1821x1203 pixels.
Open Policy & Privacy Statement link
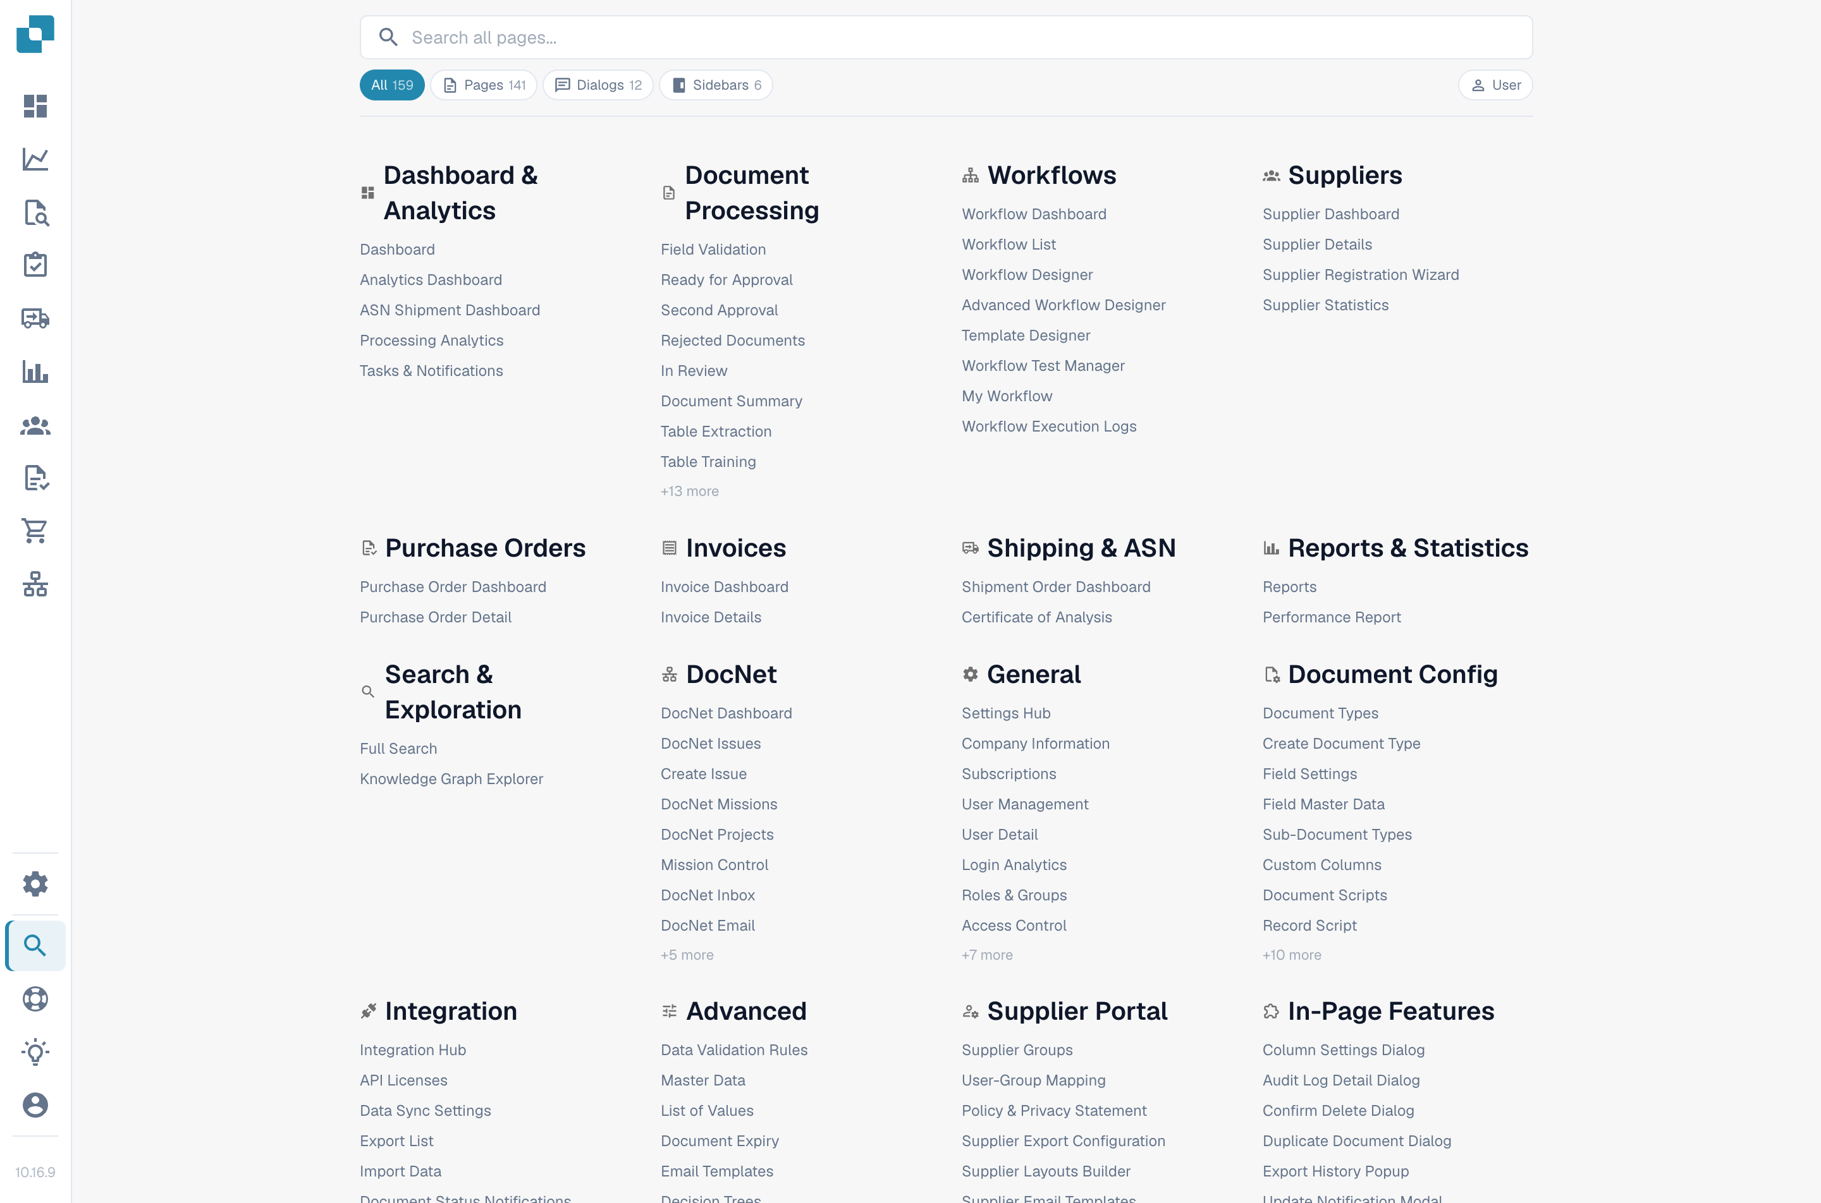[1054, 1111]
